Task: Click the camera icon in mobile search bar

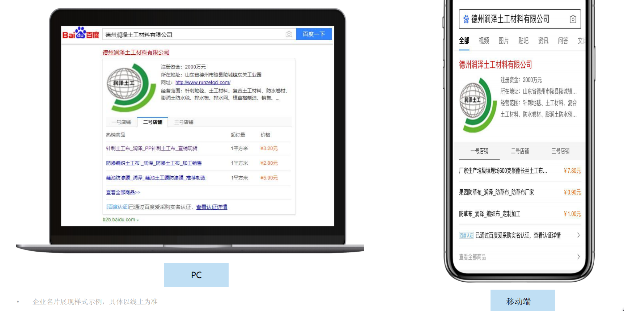Action: (573, 19)
